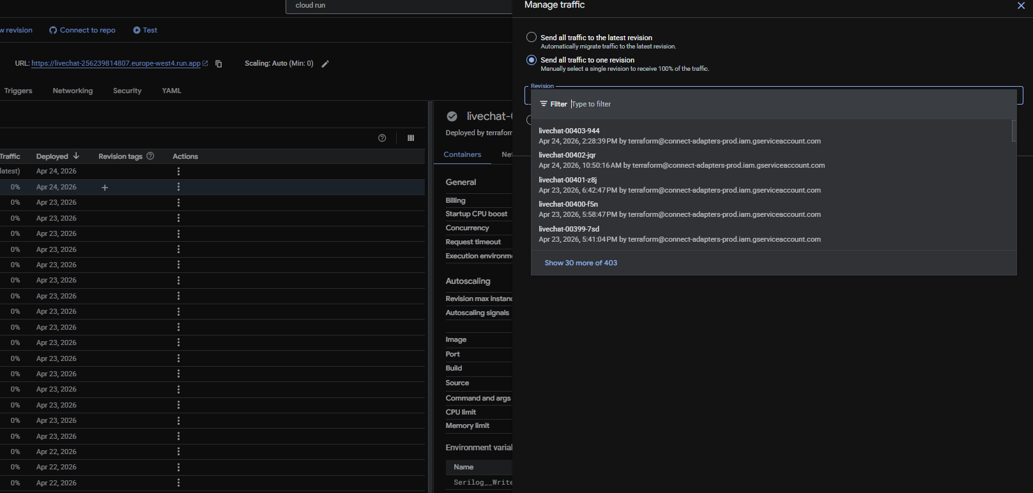Click the help icon above the revisions table

(382, 138)
